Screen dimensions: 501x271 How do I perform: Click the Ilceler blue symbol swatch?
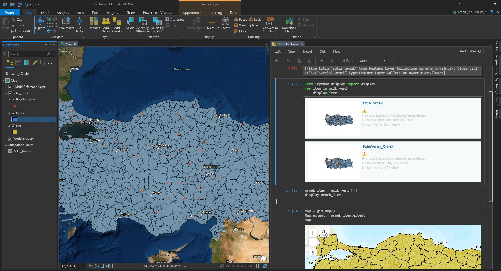tap(15, 119)
